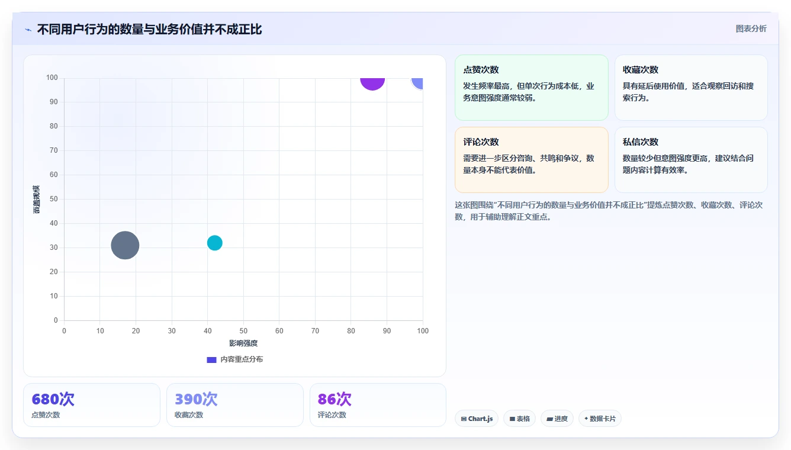Click the icon in 表格 tag
This screenshot has height=450, width=791.
point(512,419)
